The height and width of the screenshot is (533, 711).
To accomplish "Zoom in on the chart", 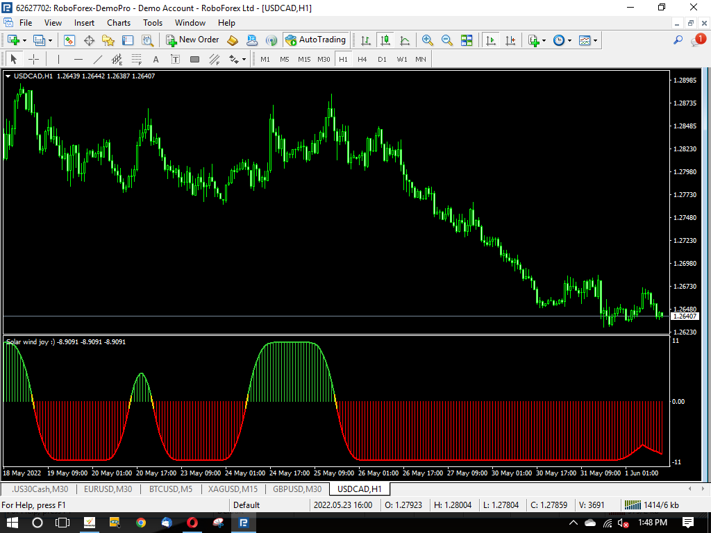I will (x=428, y=40).
